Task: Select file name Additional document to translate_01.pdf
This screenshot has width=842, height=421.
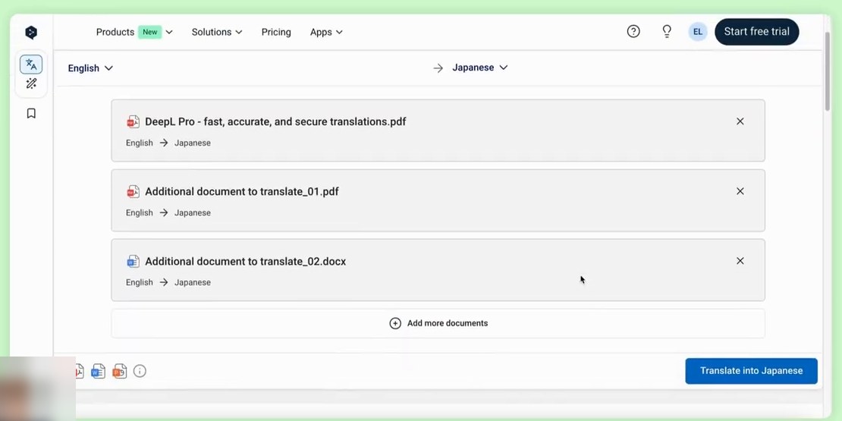Action: point(242,192)
